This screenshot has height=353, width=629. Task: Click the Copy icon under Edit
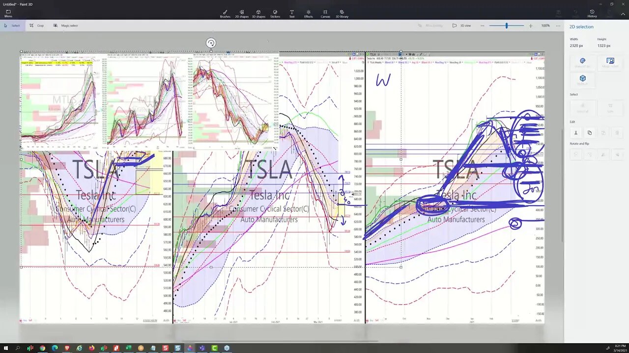590,133
